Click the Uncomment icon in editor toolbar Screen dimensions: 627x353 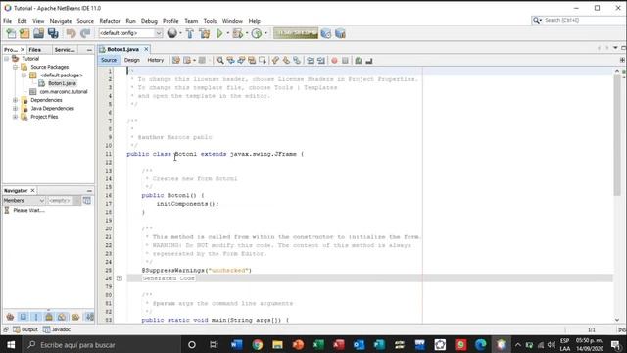click(369, 61)
